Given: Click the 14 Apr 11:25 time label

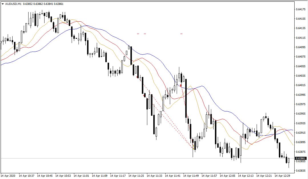Looking at the screenshot, I should click(x=136, y=176).
